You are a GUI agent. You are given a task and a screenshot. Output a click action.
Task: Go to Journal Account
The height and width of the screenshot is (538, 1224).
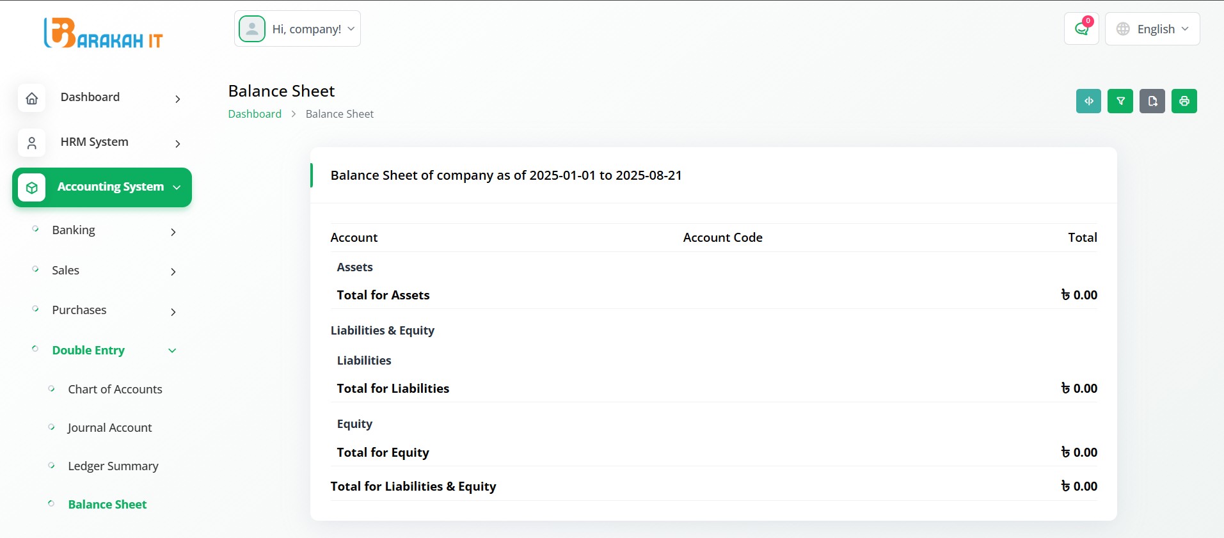click(x=110, y=428)
